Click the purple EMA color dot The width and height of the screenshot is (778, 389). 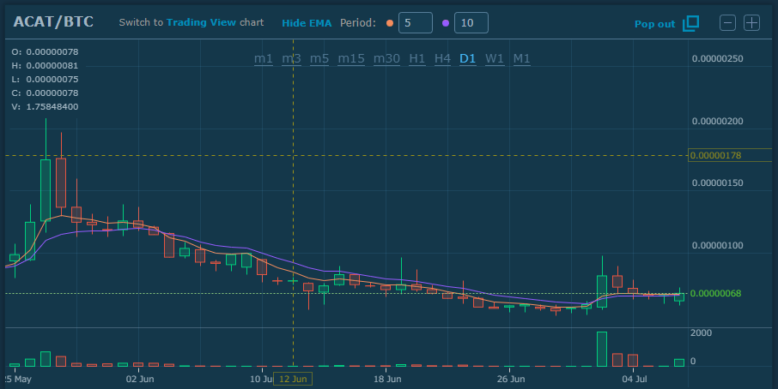coord(445,23)
